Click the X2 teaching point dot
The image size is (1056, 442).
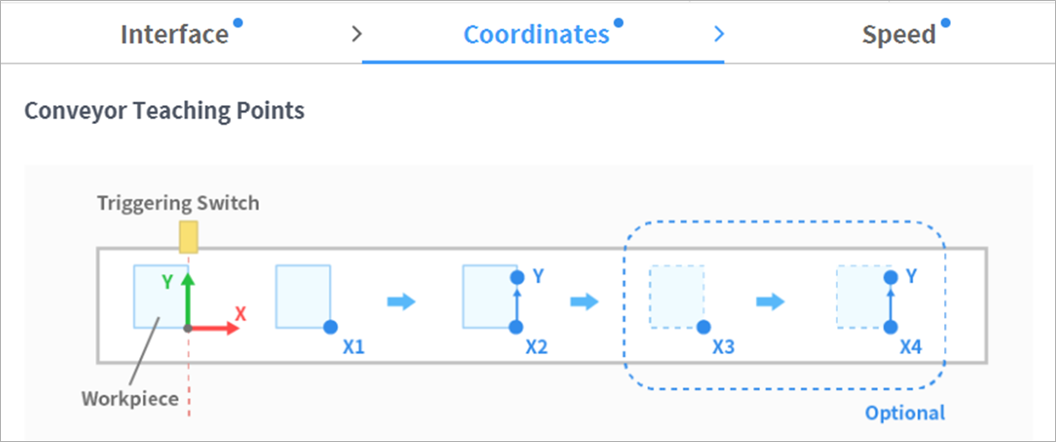pyautogui.click(x=515, y=327)
